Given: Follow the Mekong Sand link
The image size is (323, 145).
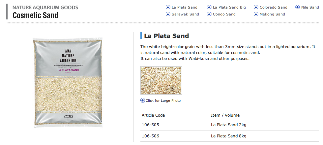Looking at the screenshot, I should point(272,14).
